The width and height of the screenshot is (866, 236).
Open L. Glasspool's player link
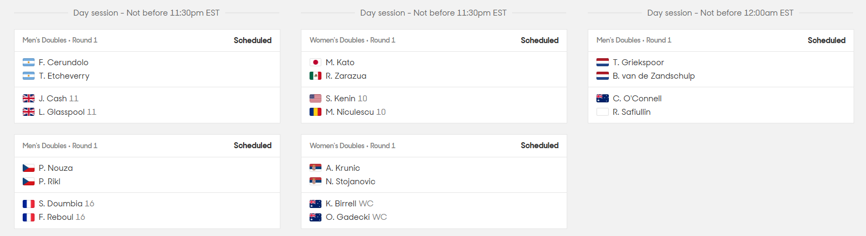62,112
